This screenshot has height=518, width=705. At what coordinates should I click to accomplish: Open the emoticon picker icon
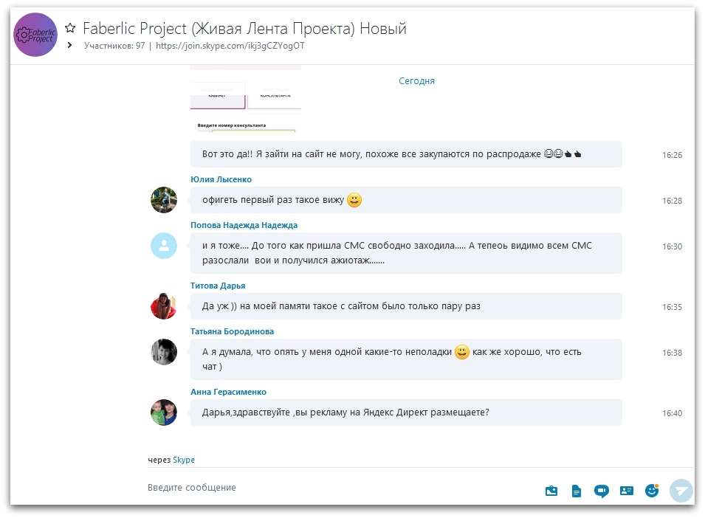click(652, 491)
